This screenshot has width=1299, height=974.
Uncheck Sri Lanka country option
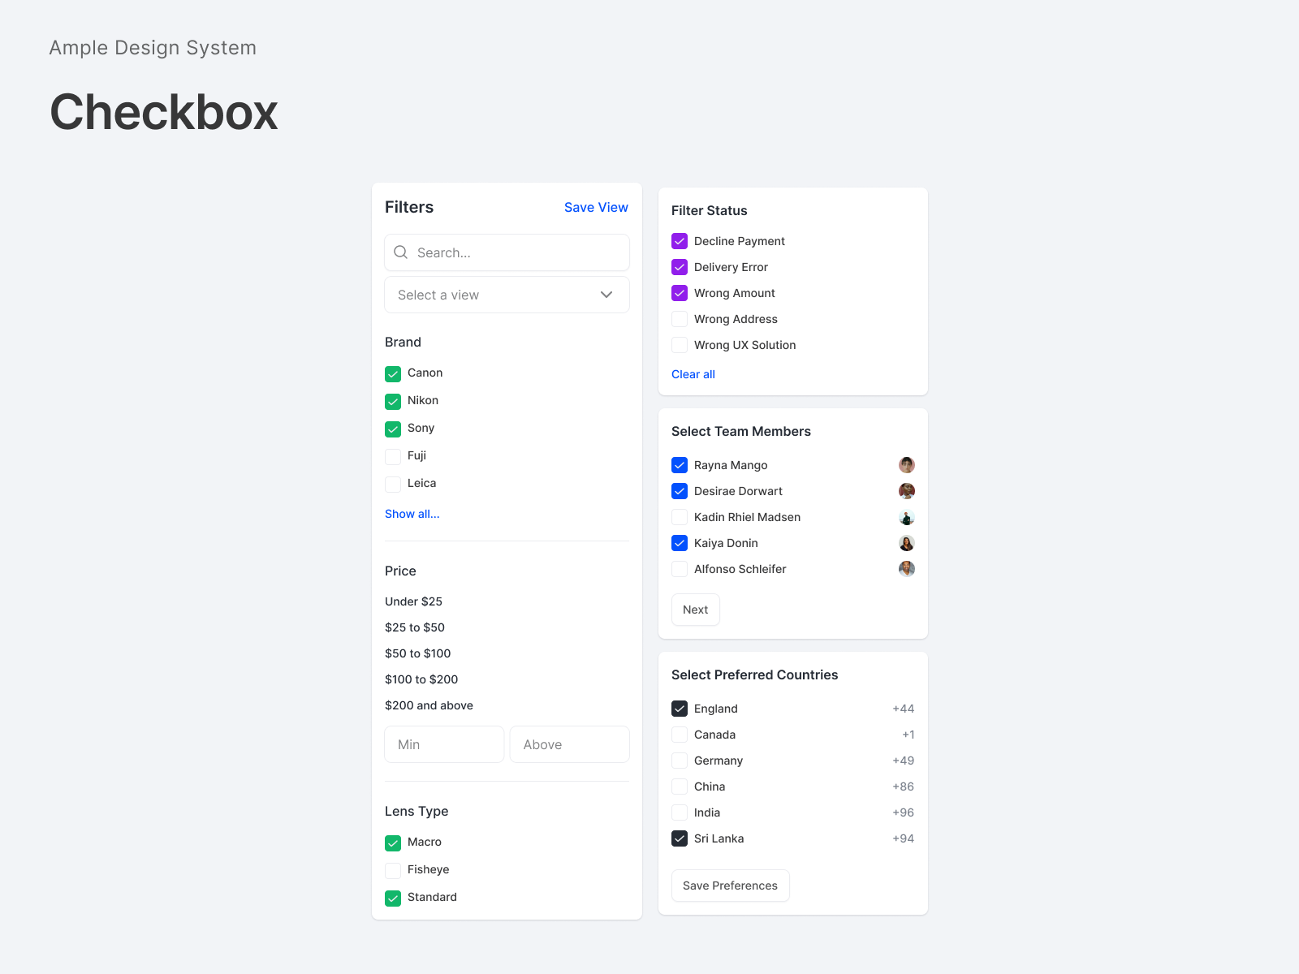[x=680, y=838]
